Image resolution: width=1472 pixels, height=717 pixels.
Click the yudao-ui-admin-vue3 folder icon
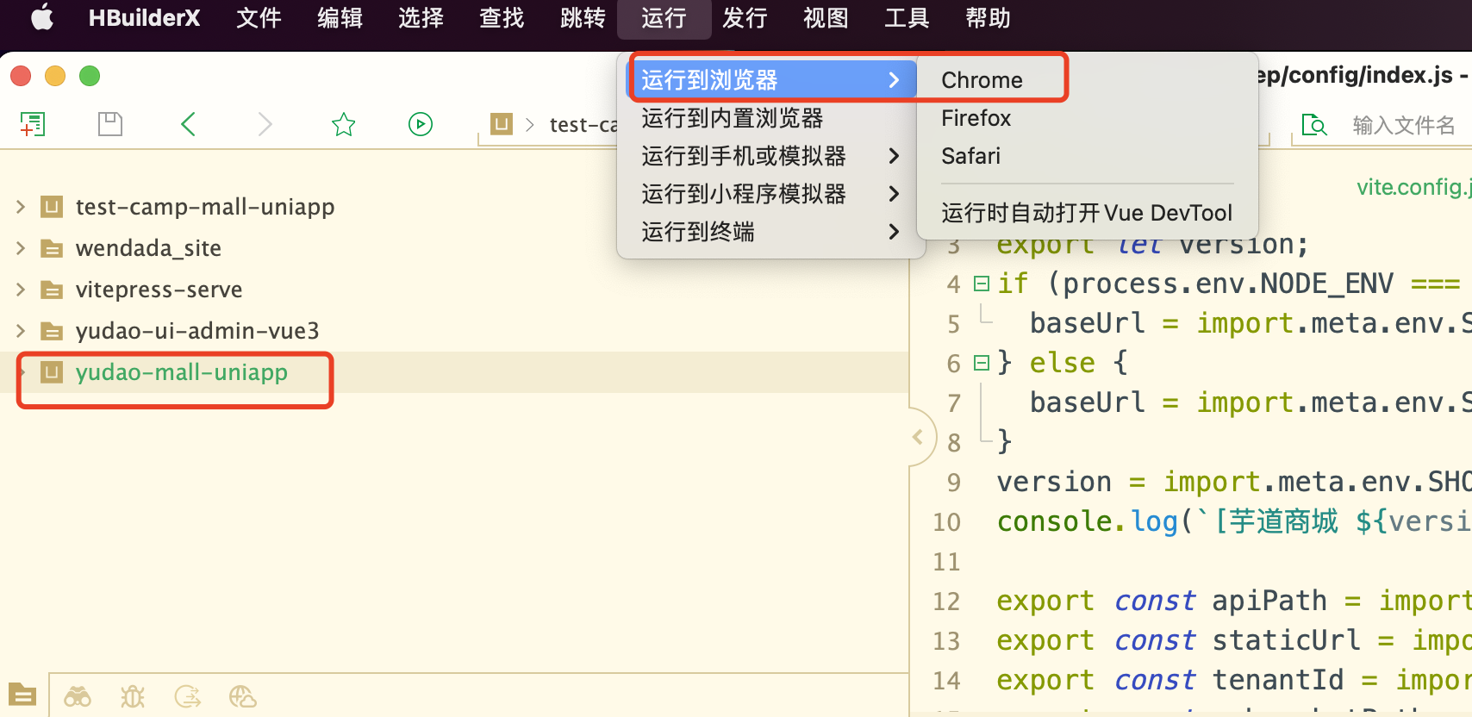click(x=53, y=332)
